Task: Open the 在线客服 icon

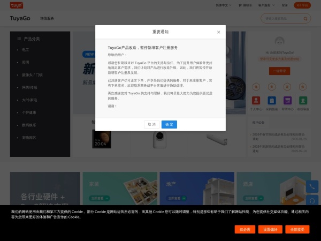Action: tap(303, 101)
